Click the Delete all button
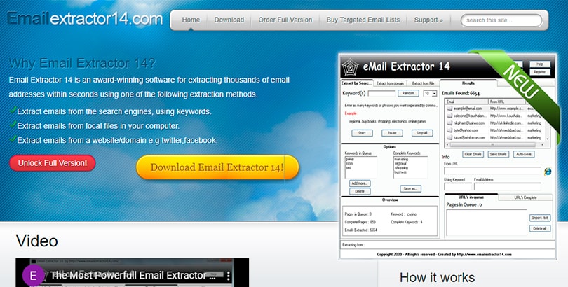The image size is (568, 287). [x=540, y=228]
